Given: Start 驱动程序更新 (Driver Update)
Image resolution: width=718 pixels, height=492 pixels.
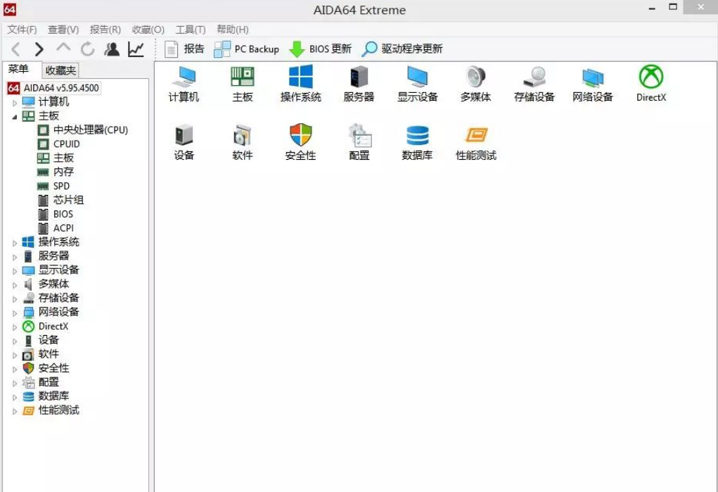Looking at the screenshot, I should click(x=402, y=49).
